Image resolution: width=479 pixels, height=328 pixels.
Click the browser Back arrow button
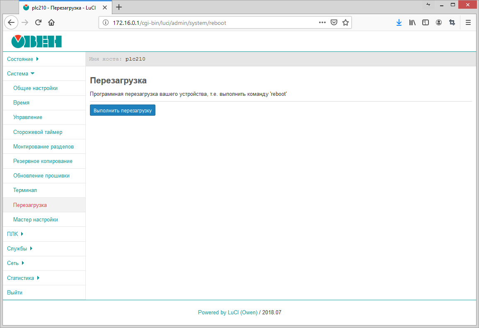(x=11, y=23)
